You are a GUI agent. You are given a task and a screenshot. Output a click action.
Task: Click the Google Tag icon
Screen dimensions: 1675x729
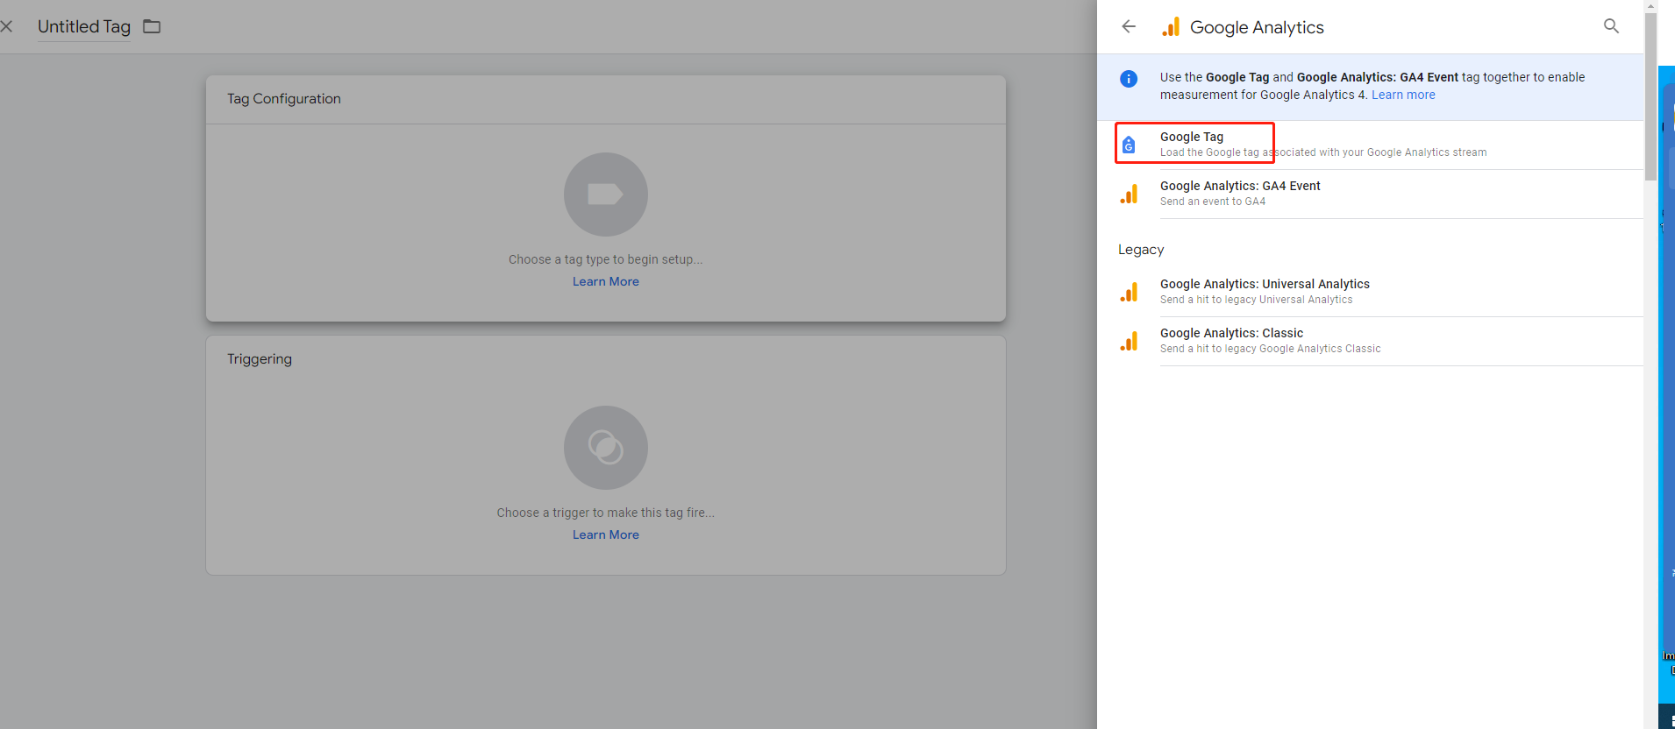pos(1129,145)
